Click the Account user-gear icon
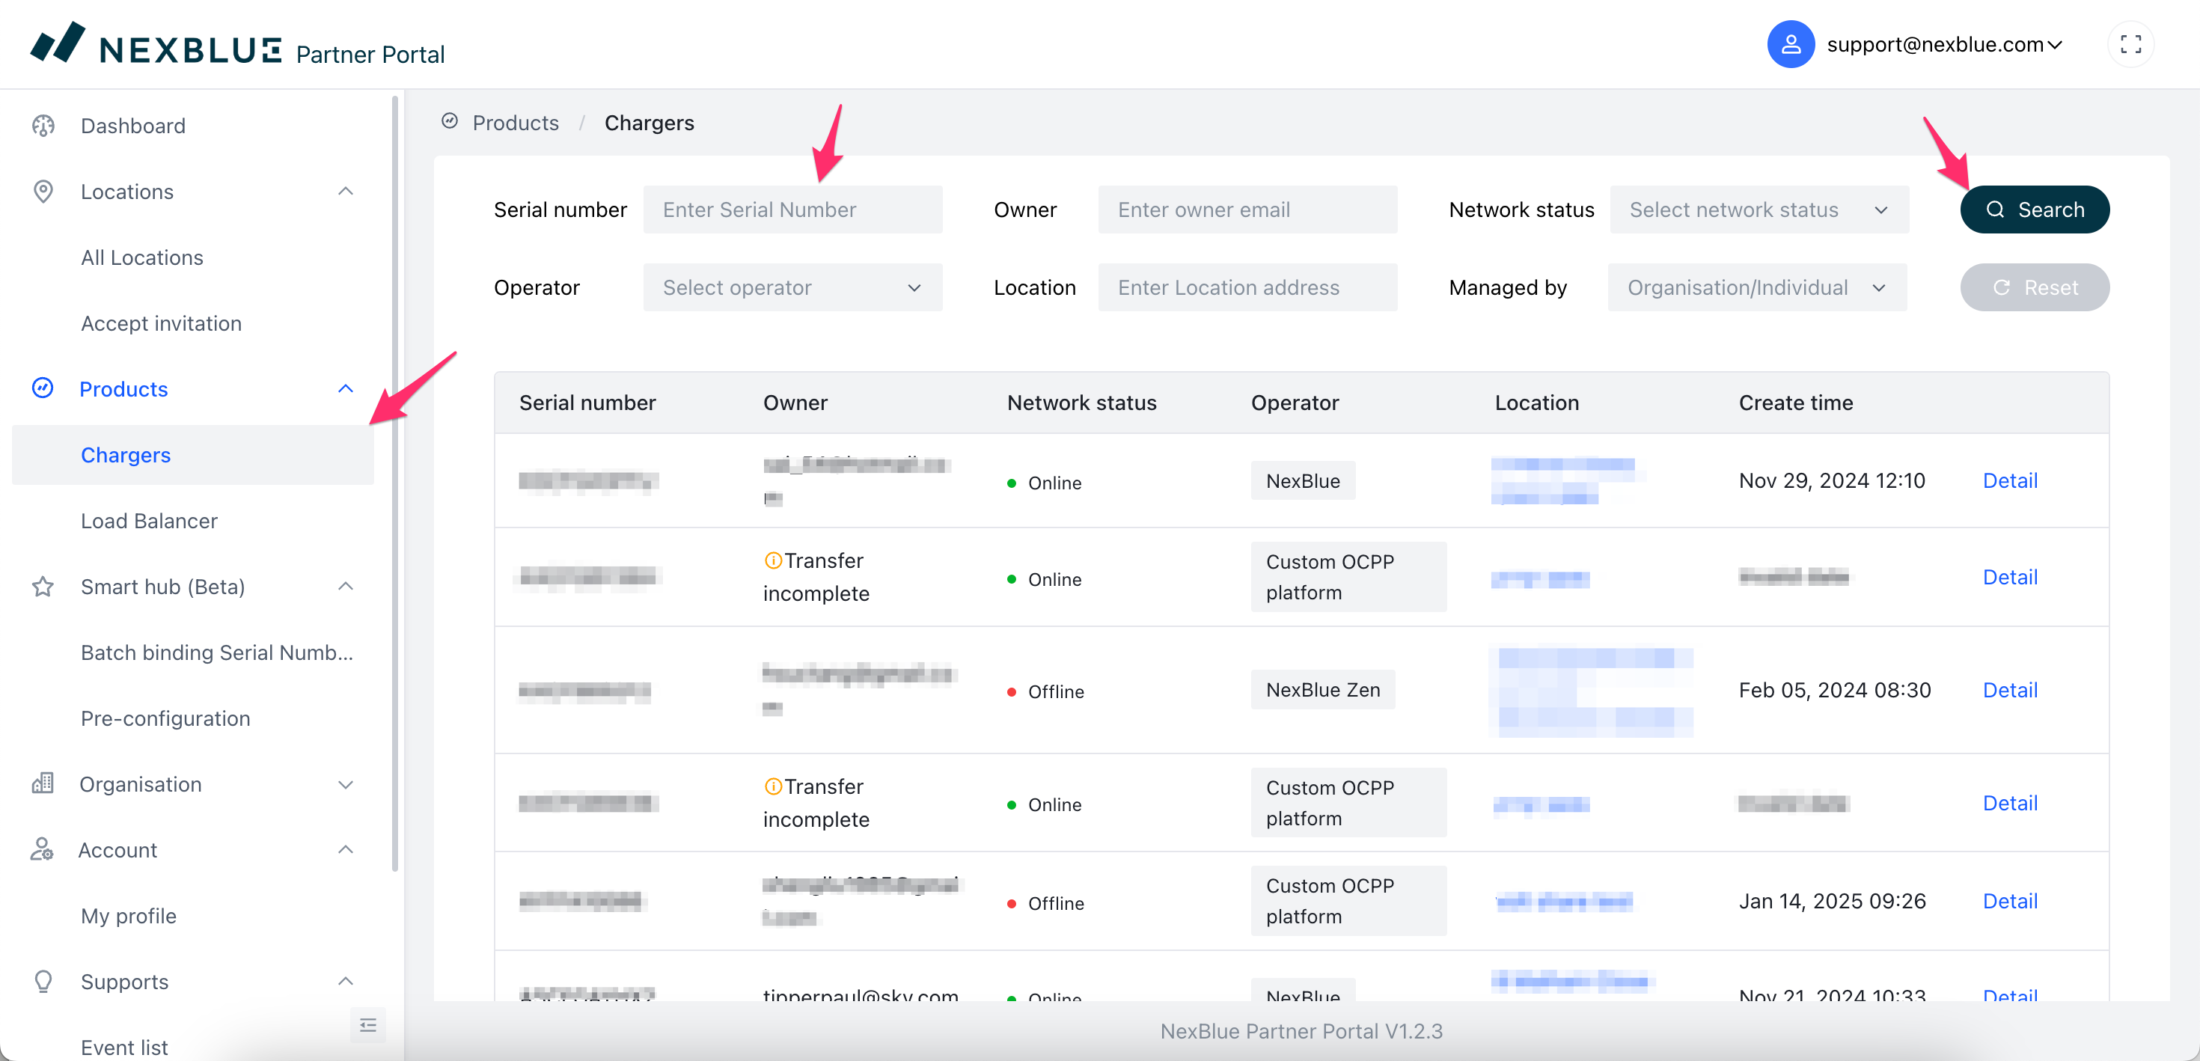 (x=42, y=849)
